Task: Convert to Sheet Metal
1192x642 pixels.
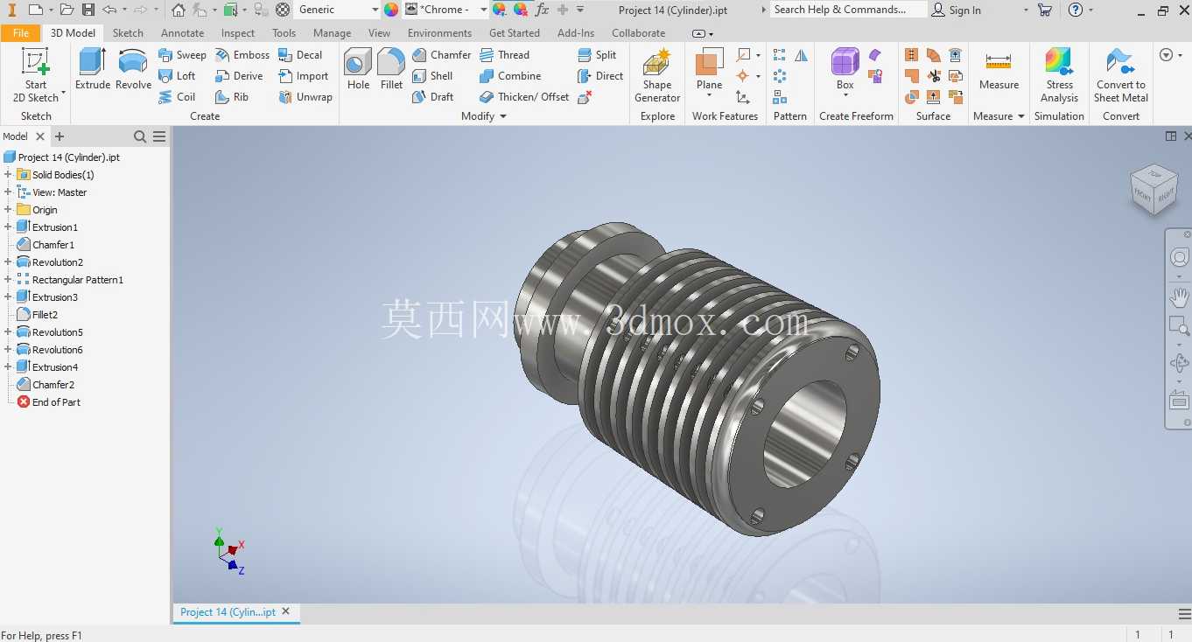Action: click(1121, 75)
